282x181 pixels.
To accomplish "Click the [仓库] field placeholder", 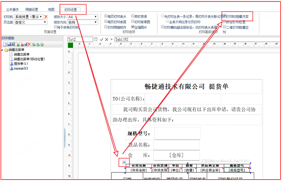I will [176, 155].
